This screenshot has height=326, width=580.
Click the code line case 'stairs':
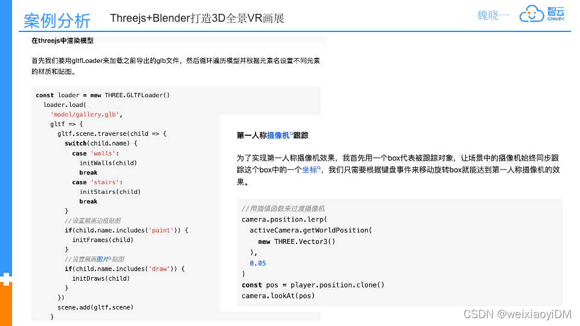(x=97, y=182)
